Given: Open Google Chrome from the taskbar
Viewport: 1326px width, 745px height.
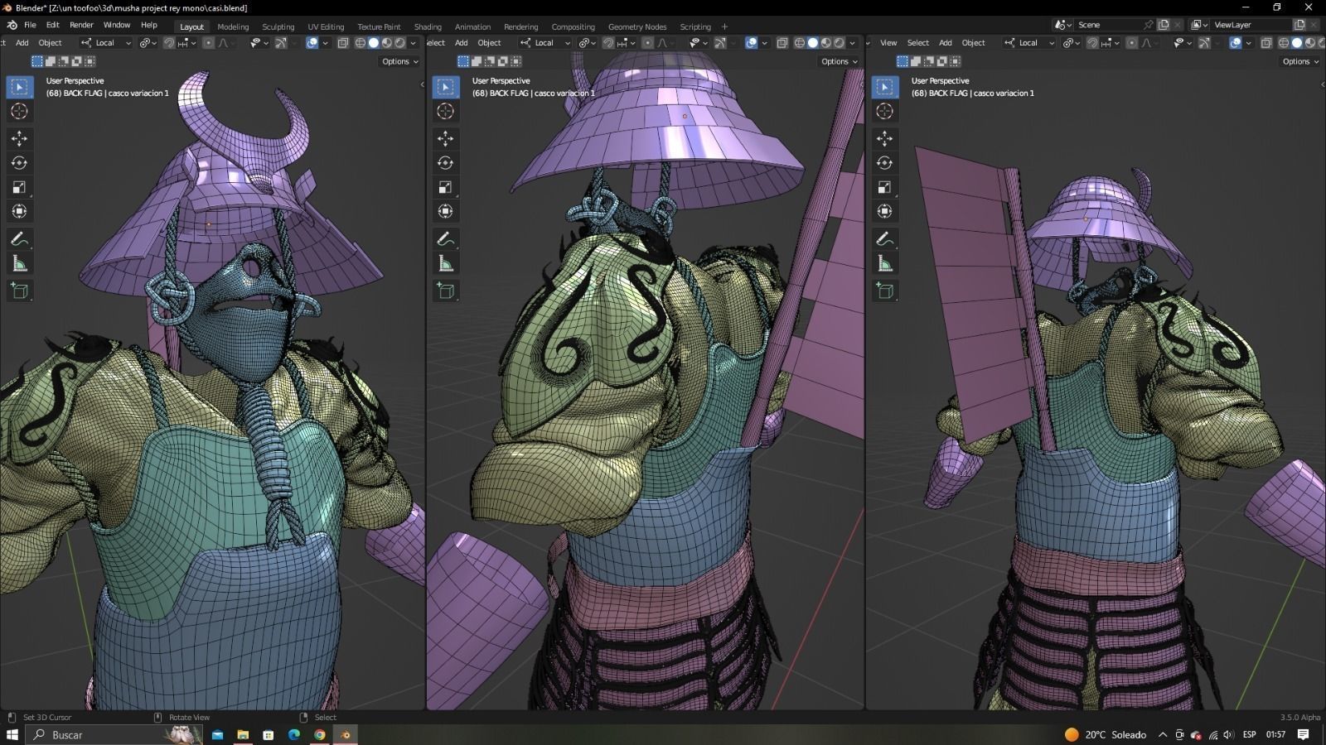Looking at the screenshot, I should pos(319,734).
